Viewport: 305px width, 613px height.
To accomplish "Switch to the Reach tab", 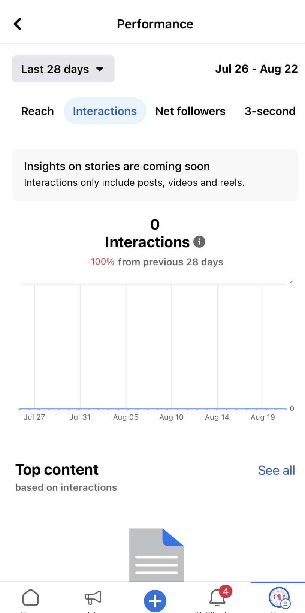I will (x=37, y=111).
